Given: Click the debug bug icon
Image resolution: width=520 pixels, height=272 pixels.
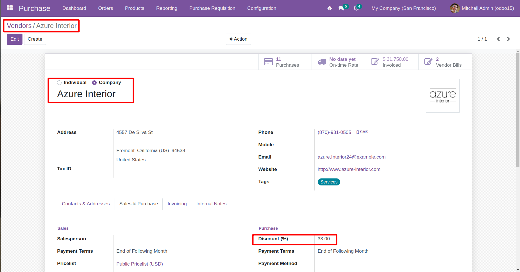Looking at the screenshot, I should (330, 8).
